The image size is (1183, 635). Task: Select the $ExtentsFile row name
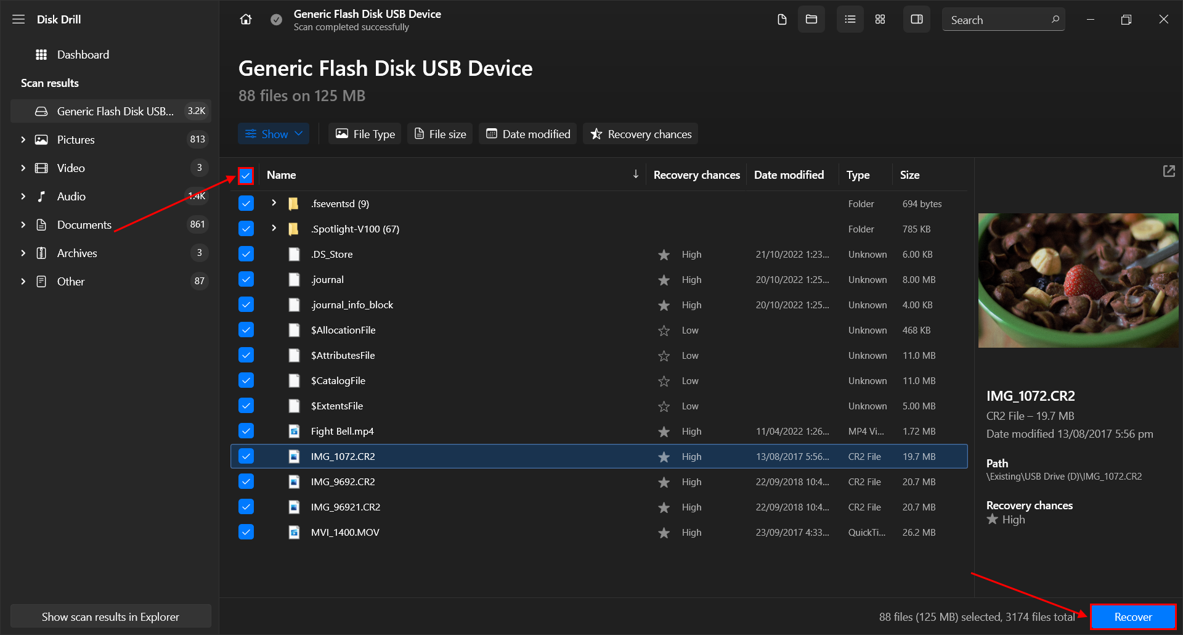[337, 406]
